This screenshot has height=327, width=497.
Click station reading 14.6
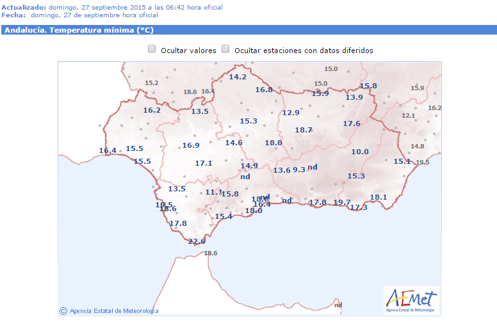pos(234,143)
